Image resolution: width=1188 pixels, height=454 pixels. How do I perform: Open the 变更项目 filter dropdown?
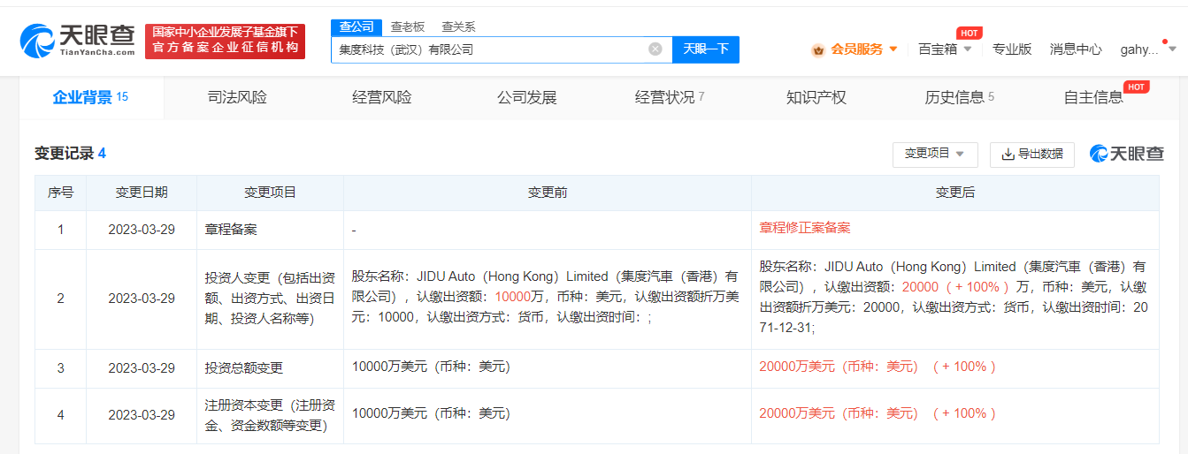(935, 154)
